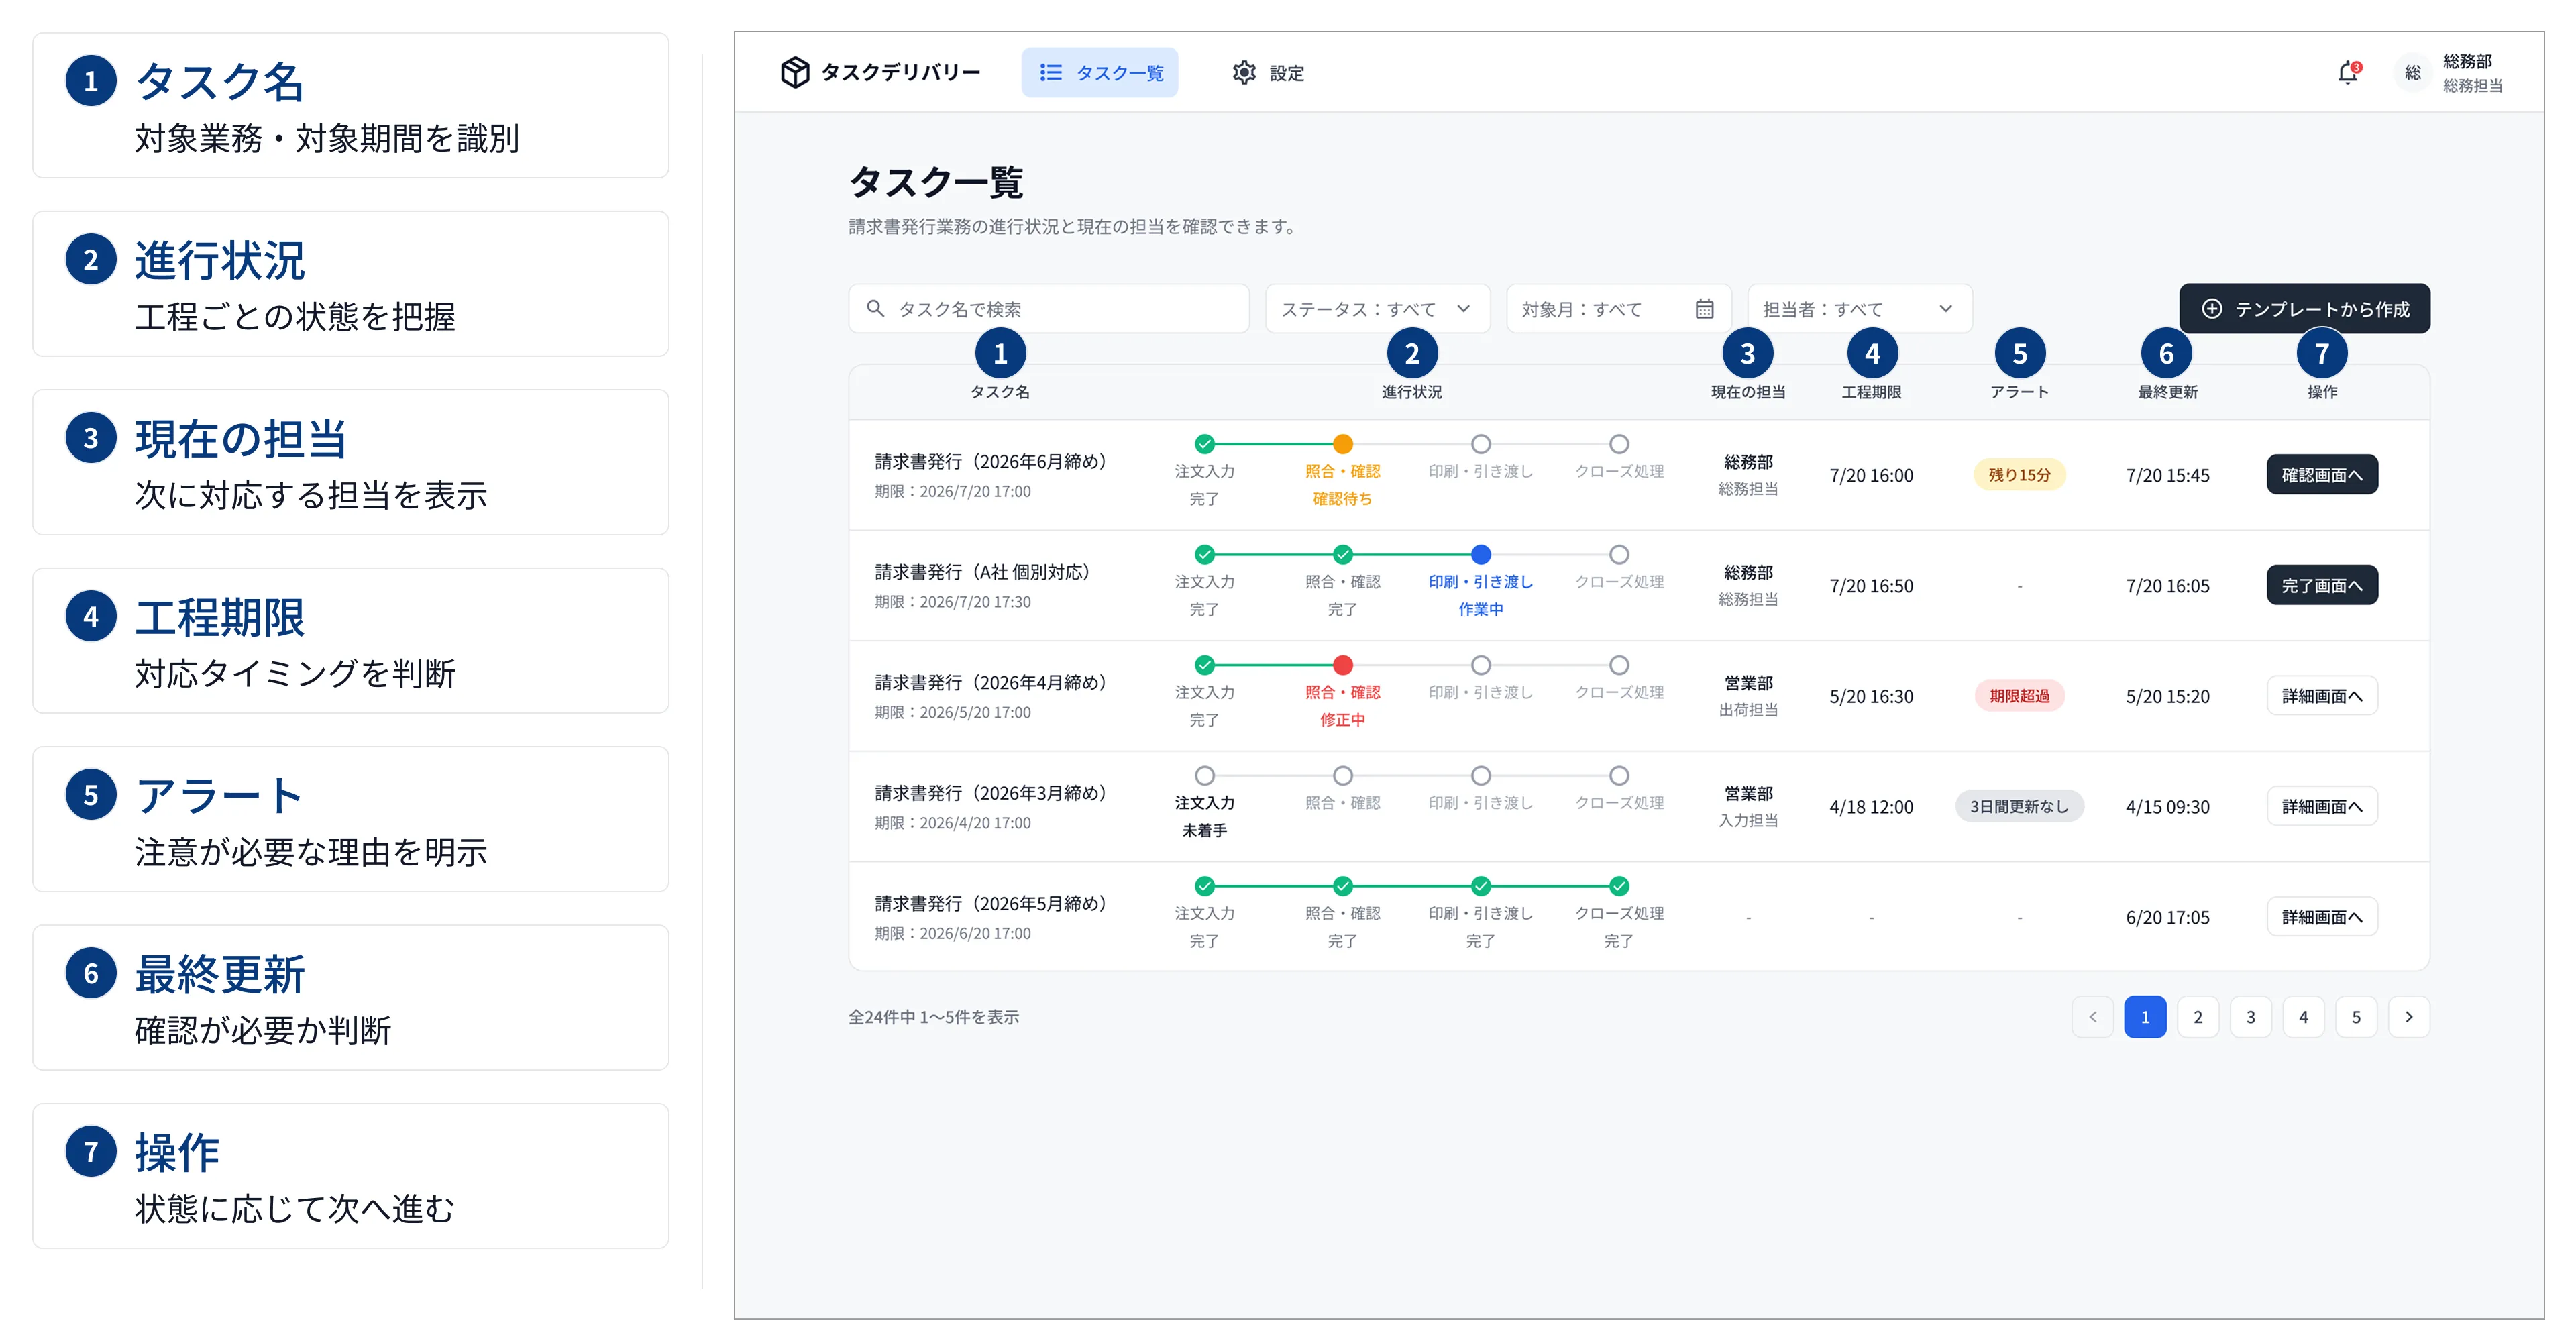Click the 3日間更新なし alert badge
2576x1343 pixels.
point(2019,806)
